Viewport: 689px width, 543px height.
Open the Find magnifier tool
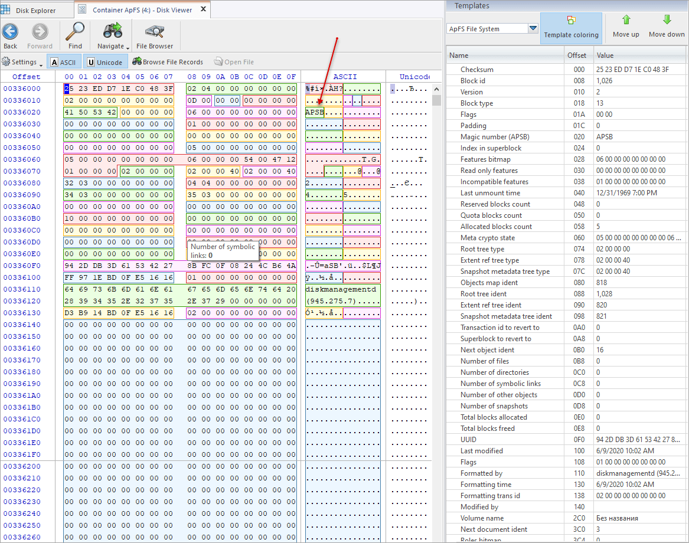(75, 32)
